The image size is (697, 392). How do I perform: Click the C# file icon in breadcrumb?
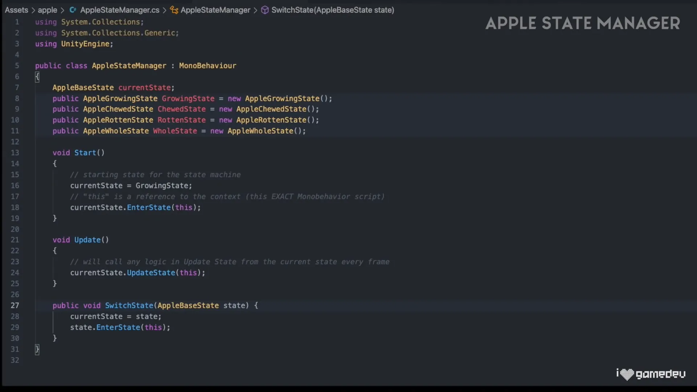coord(73,10)
